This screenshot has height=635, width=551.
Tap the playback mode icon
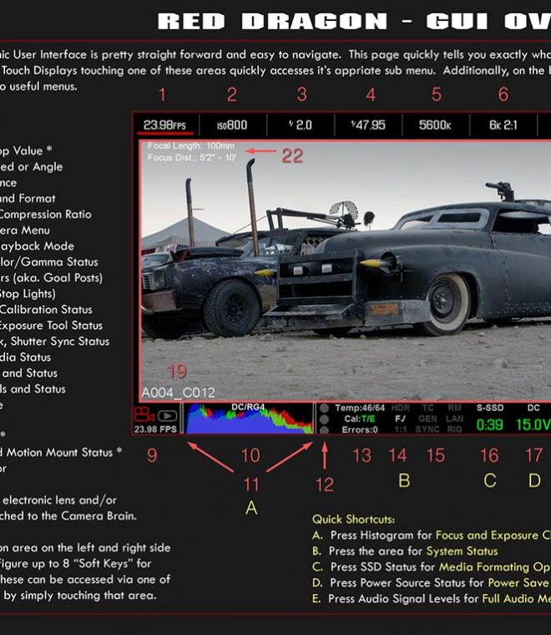pyautogui.click(x=168, y=415)
